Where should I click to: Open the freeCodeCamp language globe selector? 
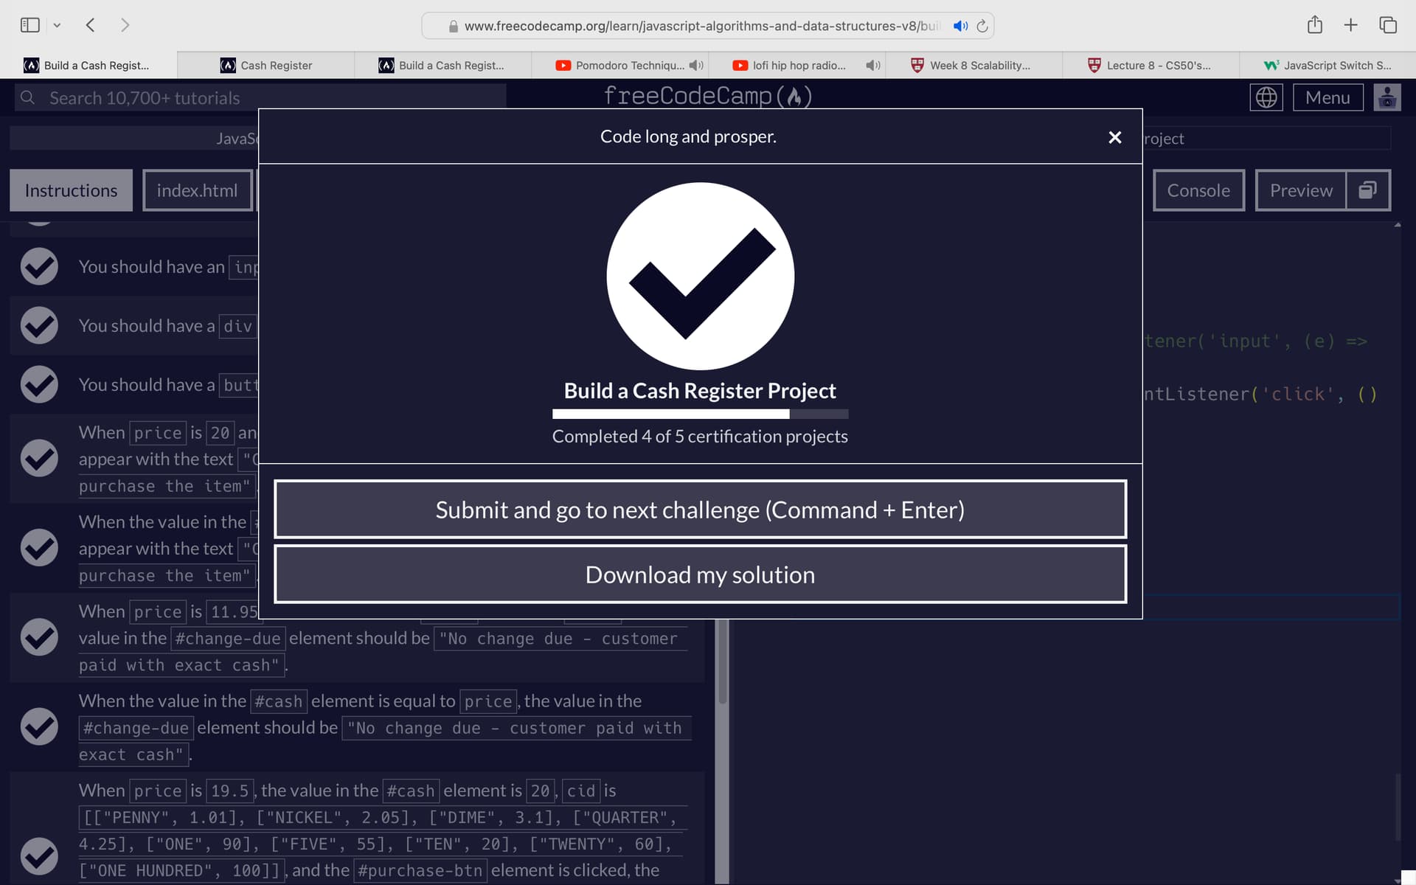[x=1266, y=97]
